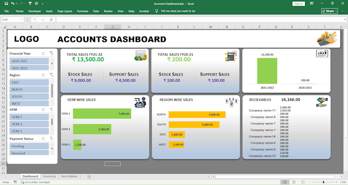Click the filter funnel icon in title bar
Screen dimensions: 348x185
coord(30,4)
